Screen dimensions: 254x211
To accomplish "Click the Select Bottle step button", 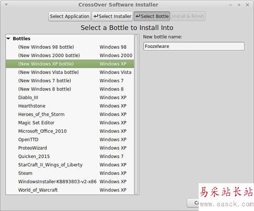I will tap(152, 16).
